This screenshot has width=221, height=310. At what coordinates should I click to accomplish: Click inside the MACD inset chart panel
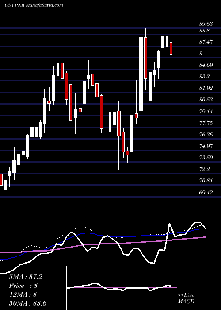tap(122, 288)
